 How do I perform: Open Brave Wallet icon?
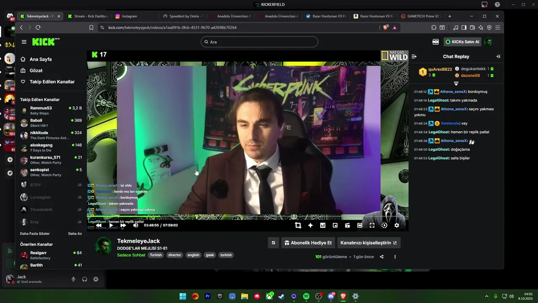coord(472,27)
